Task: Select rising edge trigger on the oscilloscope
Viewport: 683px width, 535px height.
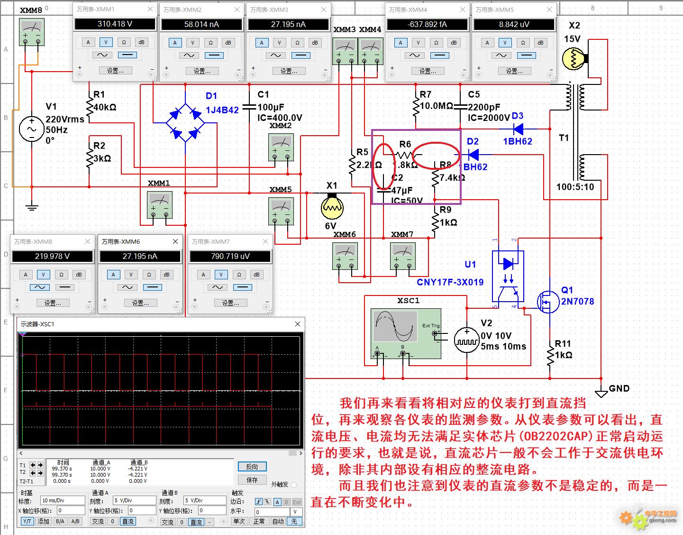Action: click(258, 502)
